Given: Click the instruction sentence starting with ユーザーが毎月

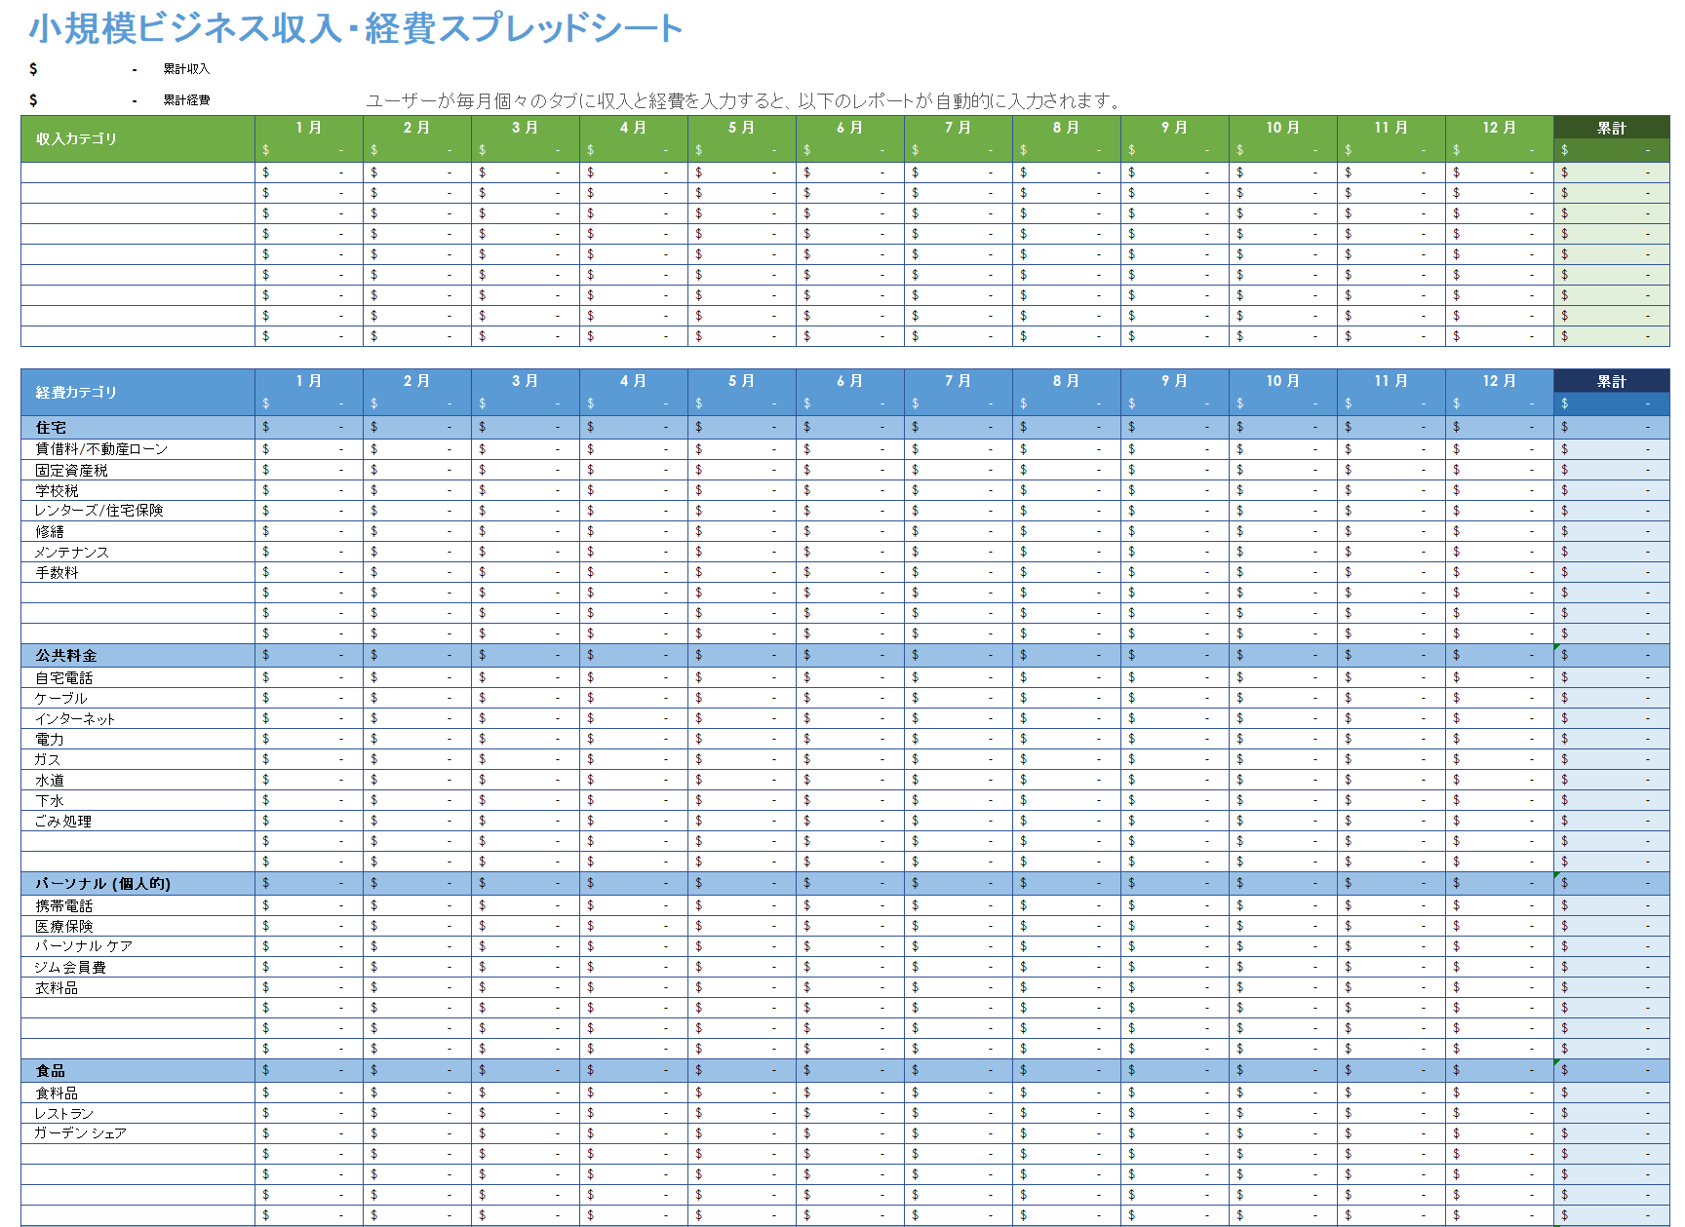Looking at the screenshot, I should [x=746, y=100].
